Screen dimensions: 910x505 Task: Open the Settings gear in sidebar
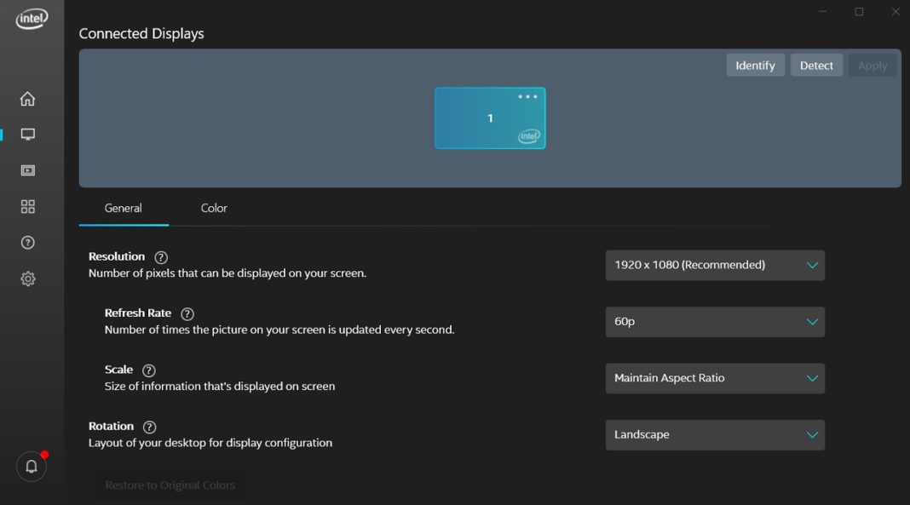pos(27,278)
